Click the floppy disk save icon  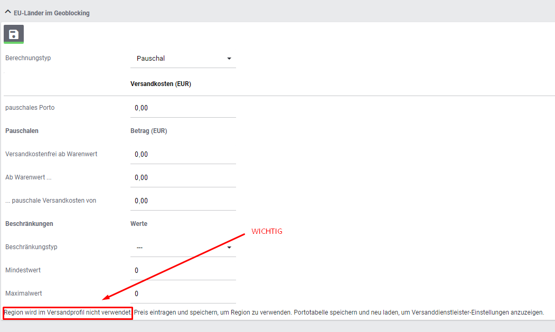tap(14, 34)
